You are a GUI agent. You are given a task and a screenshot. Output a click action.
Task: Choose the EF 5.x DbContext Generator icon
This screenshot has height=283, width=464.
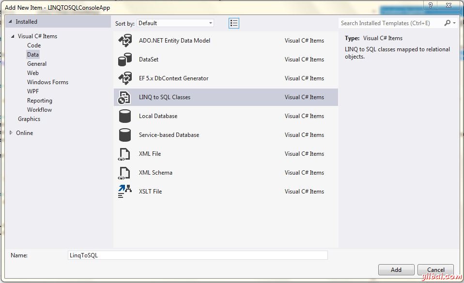point(125,79)
